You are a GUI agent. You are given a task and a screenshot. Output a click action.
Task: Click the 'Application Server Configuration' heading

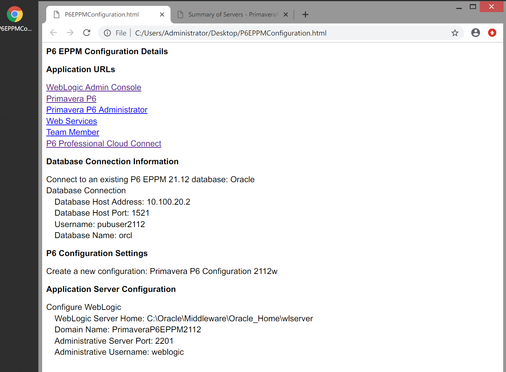(x=111, y=289)
